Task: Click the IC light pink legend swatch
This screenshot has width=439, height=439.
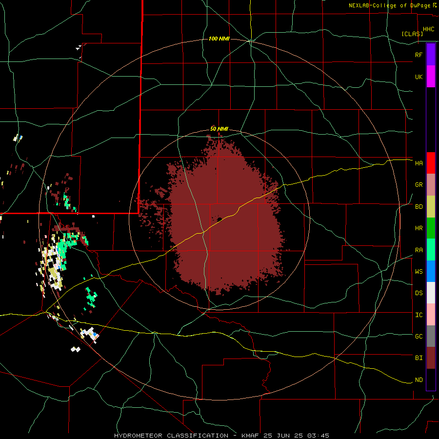Action: [x=431, y=315]
